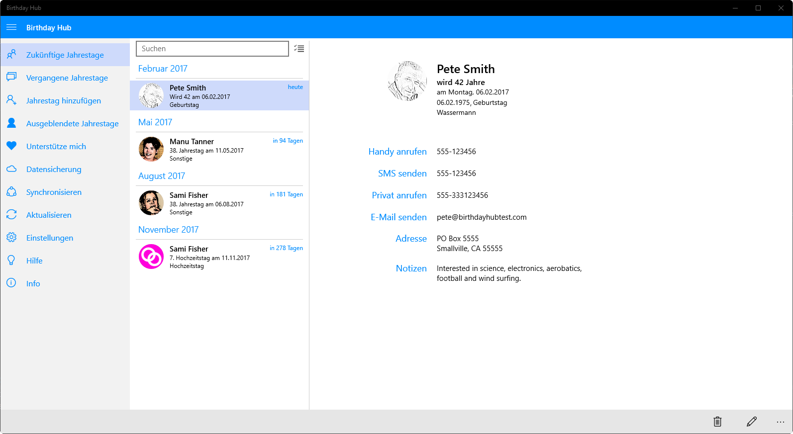The image size is (793, 434).
Task: Click the Adresse link
Action: click(x=411, y=239)
